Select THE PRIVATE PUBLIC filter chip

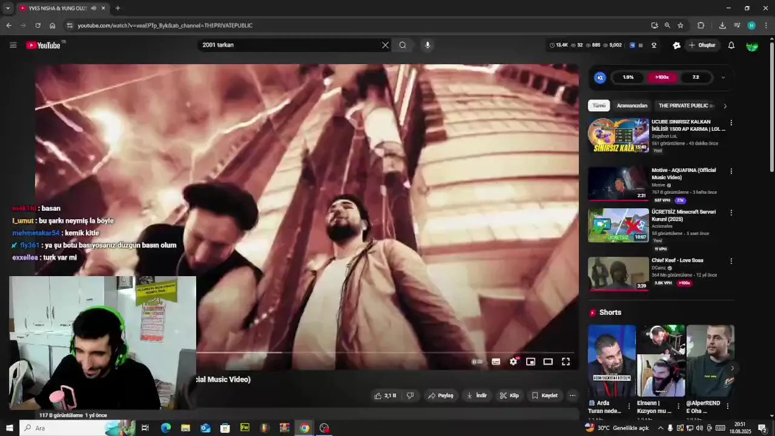686,105
